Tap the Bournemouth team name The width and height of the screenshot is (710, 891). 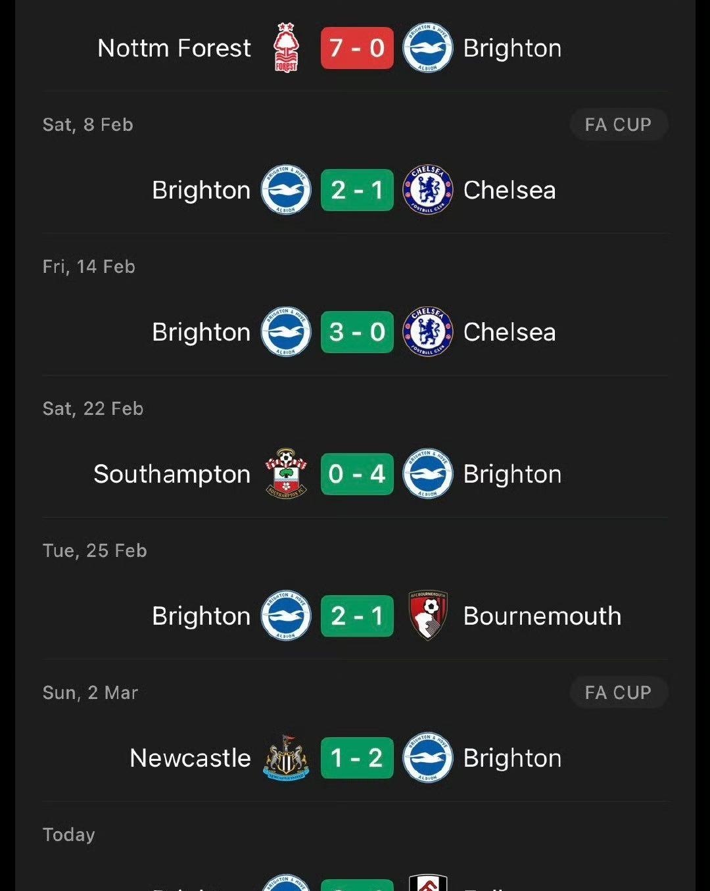[x=542, y=616]
